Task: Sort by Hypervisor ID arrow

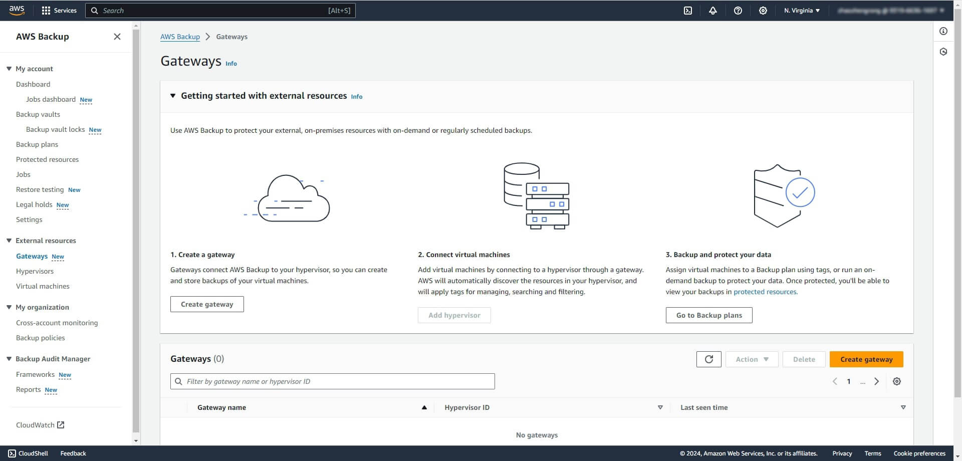Action: pos(660,407)
